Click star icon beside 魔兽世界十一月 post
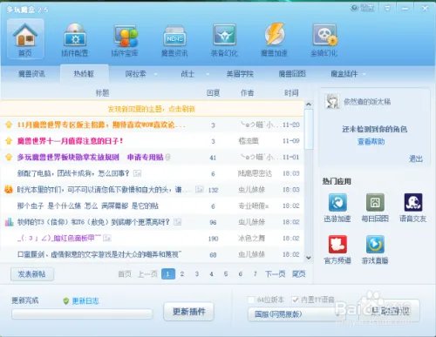Image resolution: width=436 pixels, height=337 pixels. 9,141
